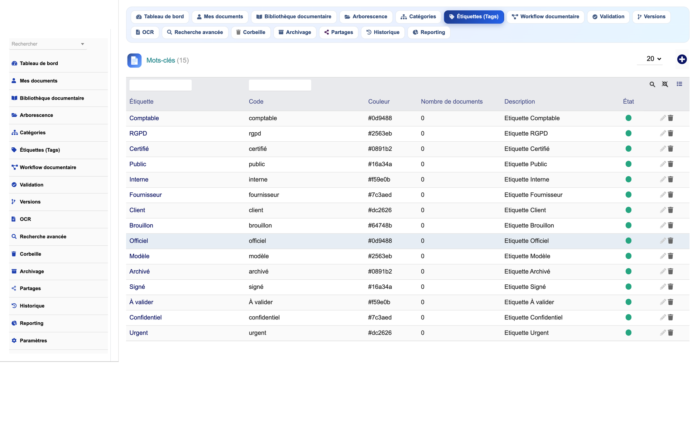Edit the RGPD tag with pencil icon

click(x=663, y=133)
